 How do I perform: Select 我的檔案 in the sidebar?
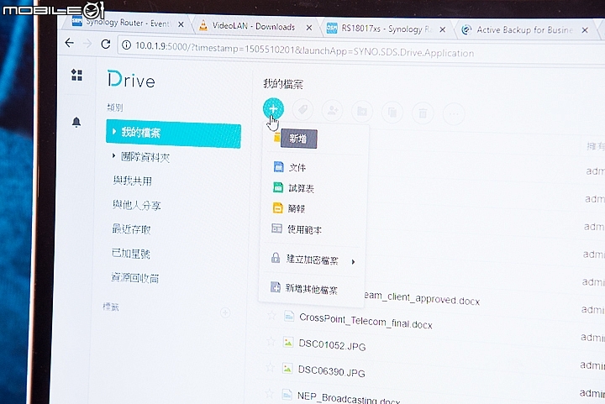tap(173, 134)
